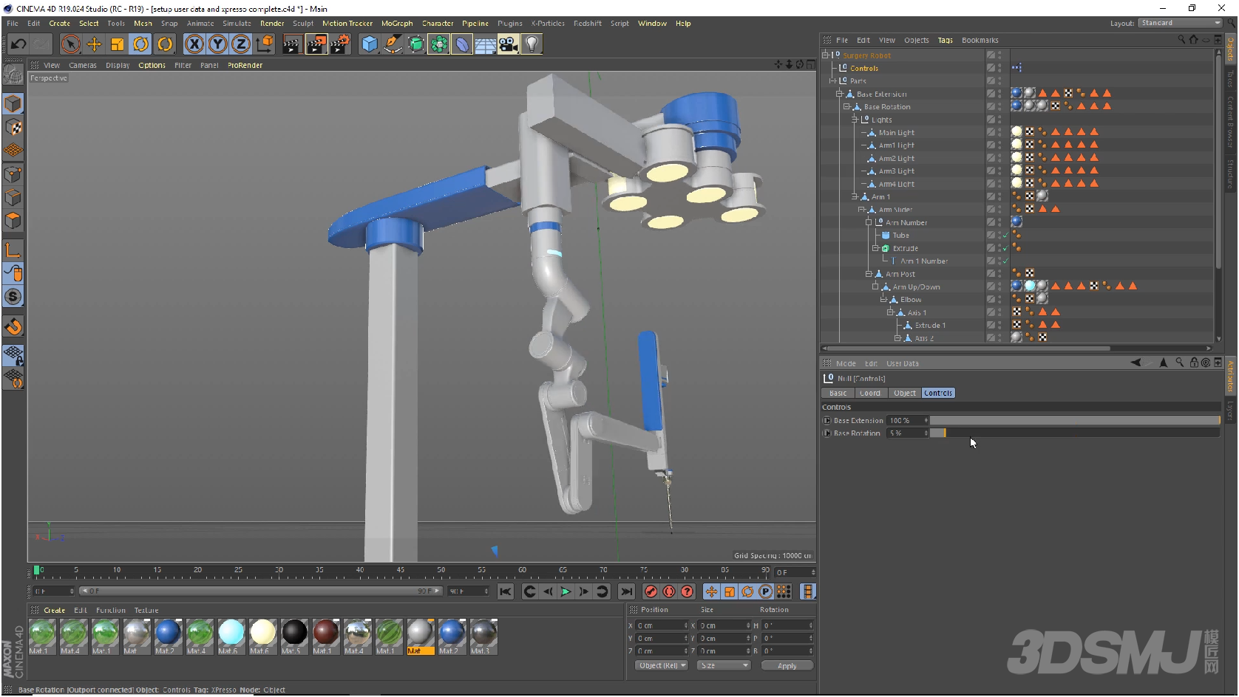This screenshot has width=1239, height=697.
Task: Click the Undo arrow icon
Action: (x=18, y=44)
